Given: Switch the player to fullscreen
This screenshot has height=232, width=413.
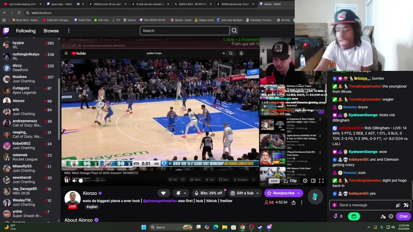Looking at the screenshot, I should (x=321, y=181).
